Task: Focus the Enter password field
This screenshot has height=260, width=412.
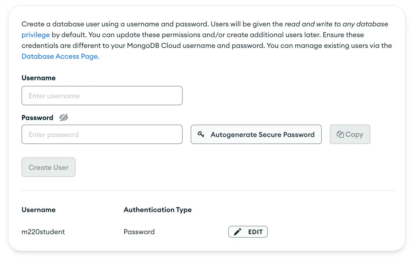Action: pyautogui.click(x=102, y=135)
